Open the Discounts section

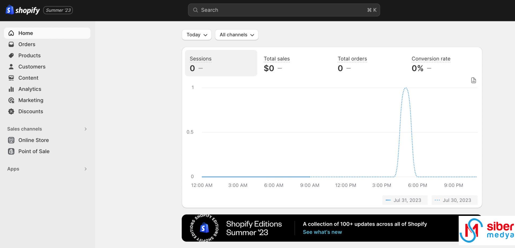click(47, 111)
